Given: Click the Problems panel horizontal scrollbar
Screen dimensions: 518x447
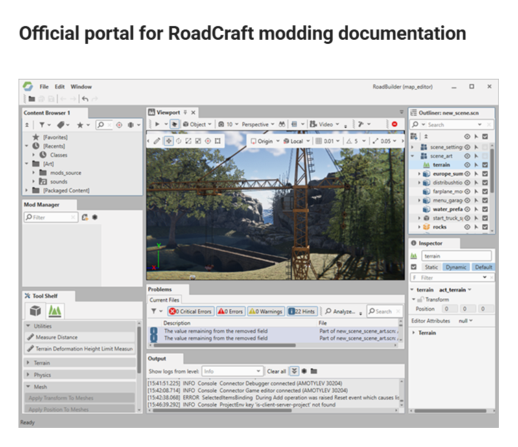Looking at the screenshot, I should pos(224,346).
